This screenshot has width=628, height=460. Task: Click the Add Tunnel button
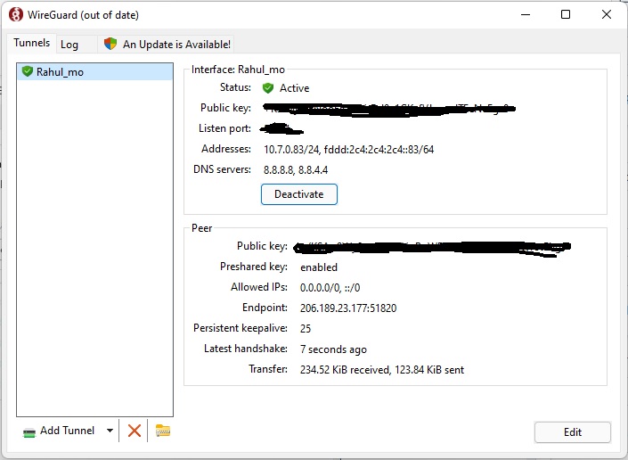(59, 431)
